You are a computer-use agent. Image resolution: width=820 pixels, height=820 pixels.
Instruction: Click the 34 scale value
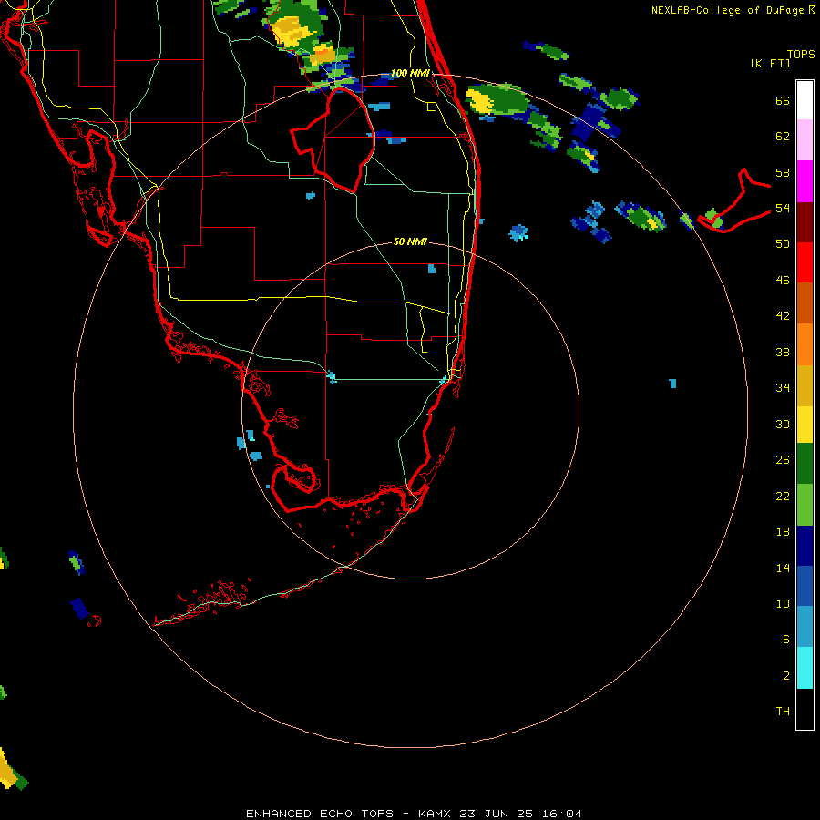(x=783, y=388)
